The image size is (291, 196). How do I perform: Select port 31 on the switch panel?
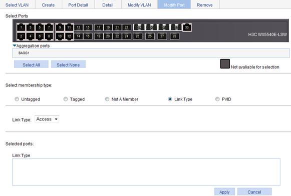[x=164, y=27]
